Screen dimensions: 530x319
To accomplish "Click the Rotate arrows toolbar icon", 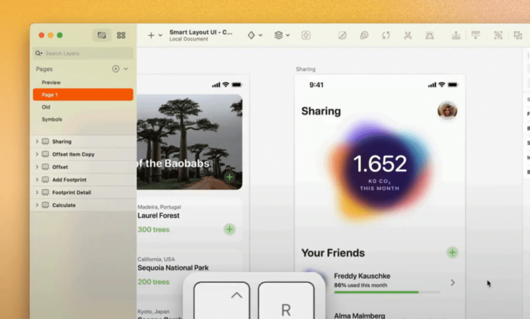I will coord(385,35).
